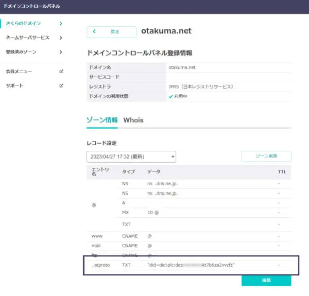Open ネームサーバサービス in the sidebar

(x=28, y=38)
